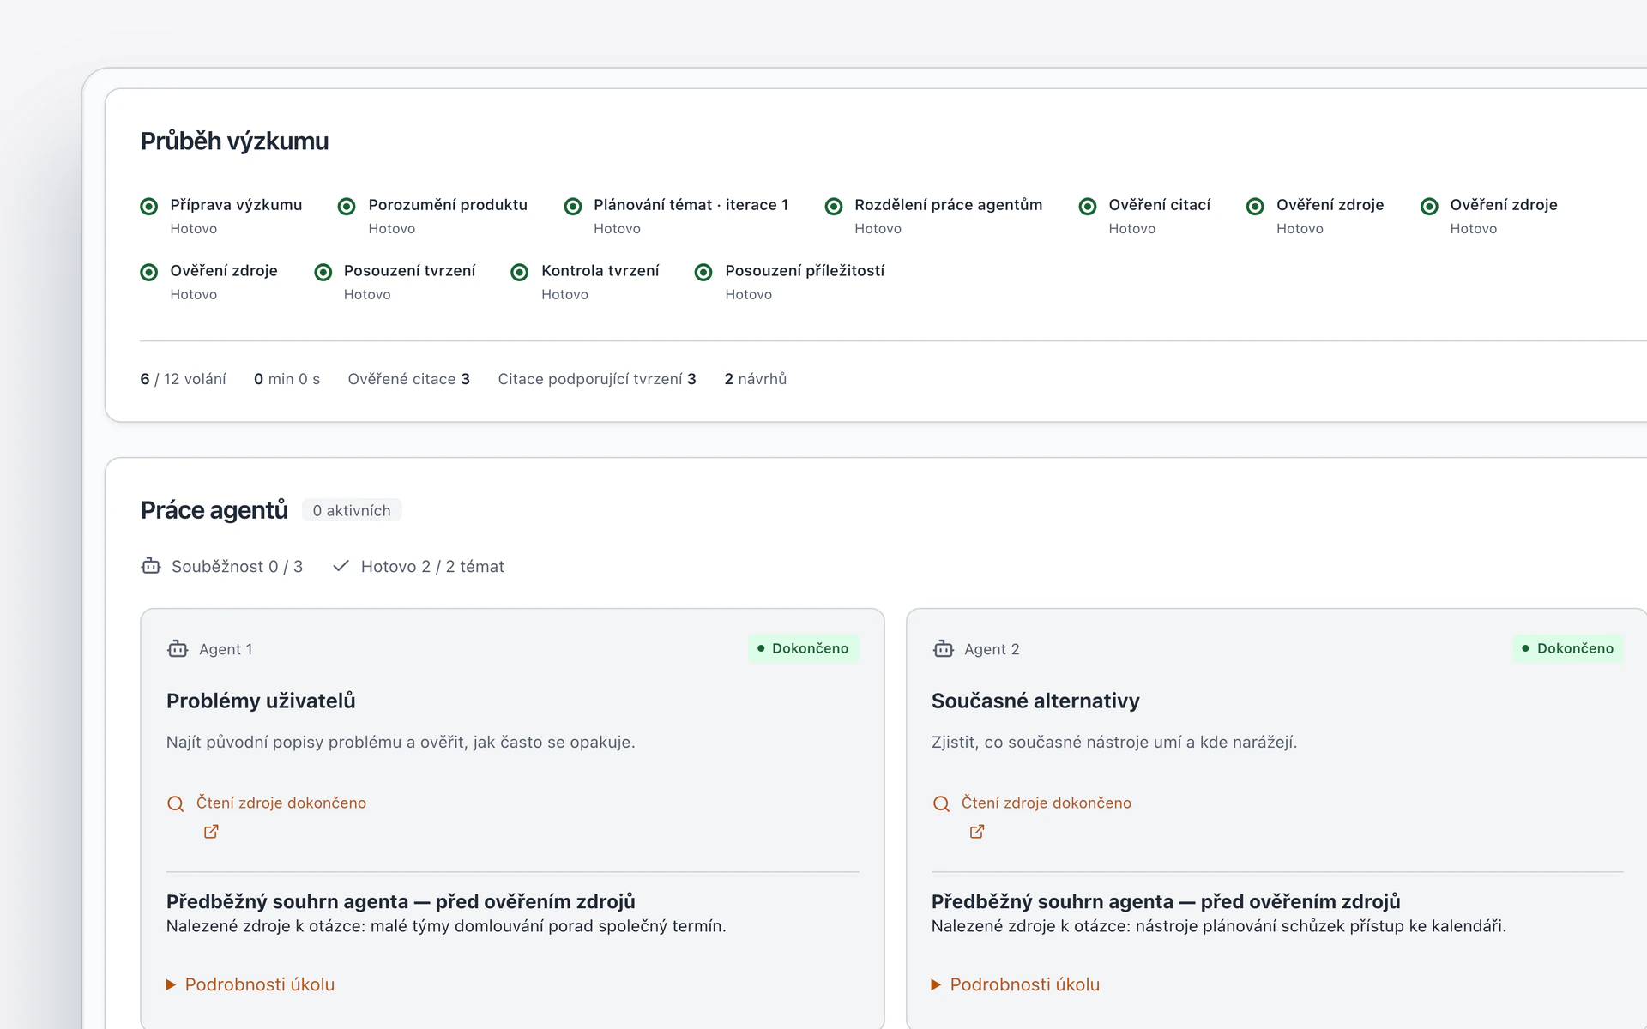This screenshot has width=1647, height=1029.
Task: Click the Agent 1 robot icon
Action: click(178, 649)
